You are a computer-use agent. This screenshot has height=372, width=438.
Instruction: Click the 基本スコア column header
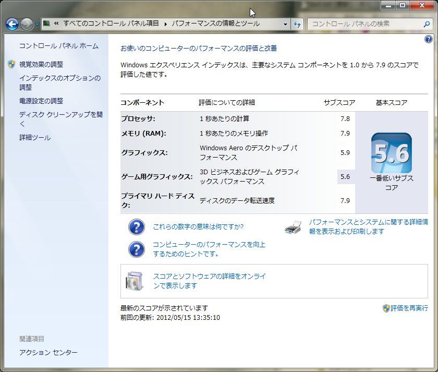[392, 103]
